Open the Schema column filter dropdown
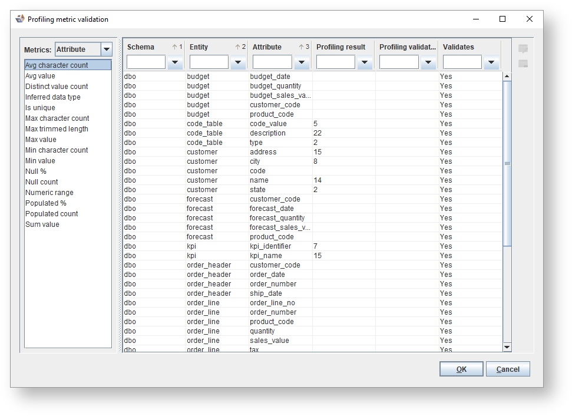The width and height of the screenshot is (572, 416). coord(175,62)
